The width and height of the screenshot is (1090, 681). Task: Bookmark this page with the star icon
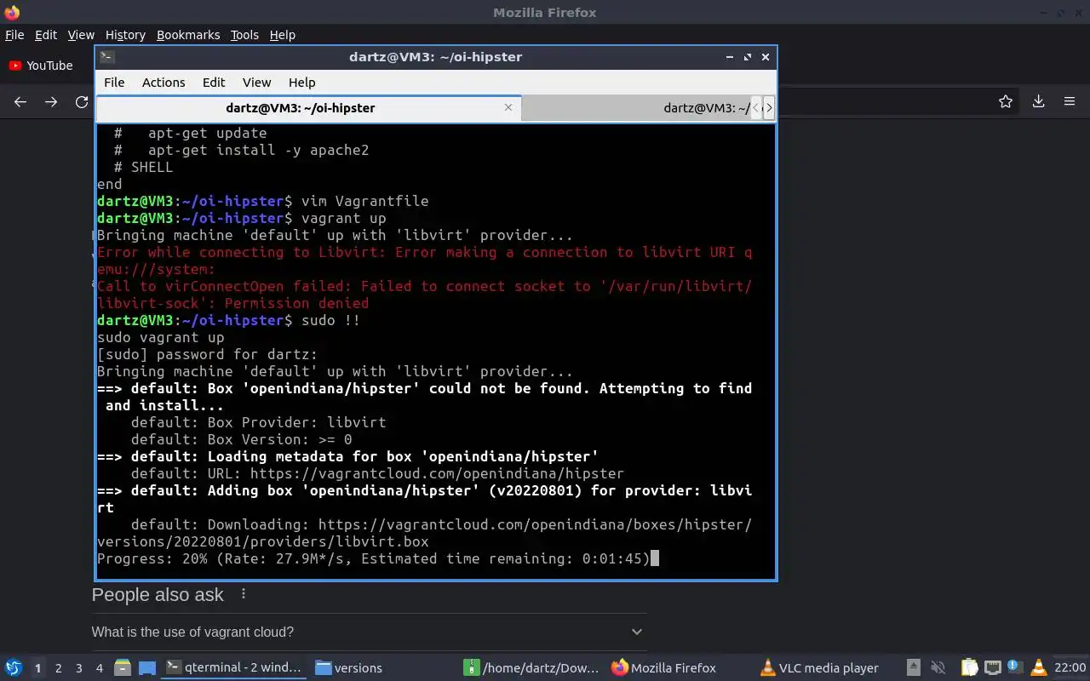pyautogui.click(x=1006, y=101)
